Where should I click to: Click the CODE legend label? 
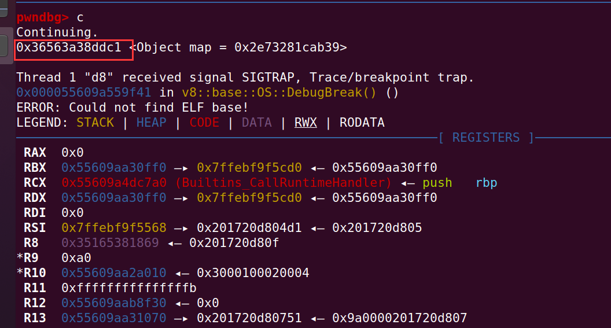tap(204, 123)
